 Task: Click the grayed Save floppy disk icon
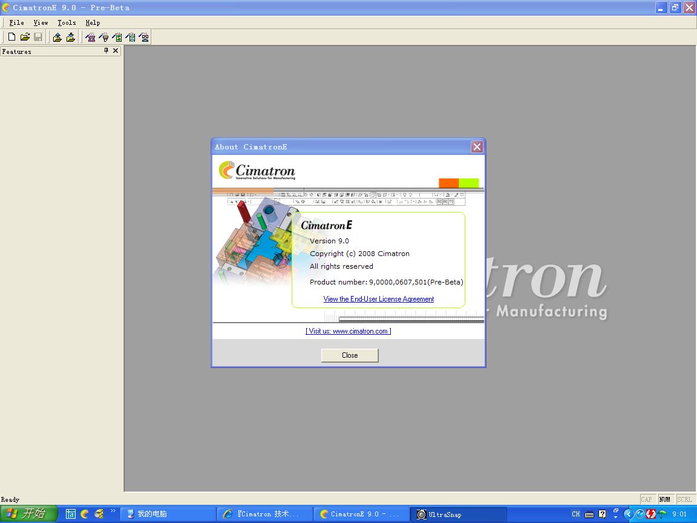[38, 38]
